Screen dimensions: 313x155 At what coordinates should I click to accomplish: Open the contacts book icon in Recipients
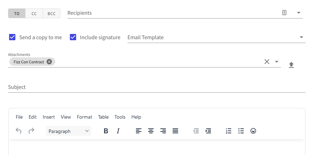coord(284,13)
